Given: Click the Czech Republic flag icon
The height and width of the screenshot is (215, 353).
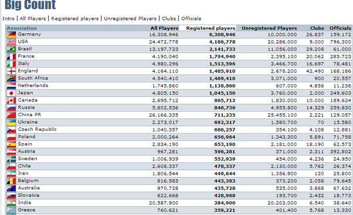Looking at the screenshot, I should [x=11, y=130].
